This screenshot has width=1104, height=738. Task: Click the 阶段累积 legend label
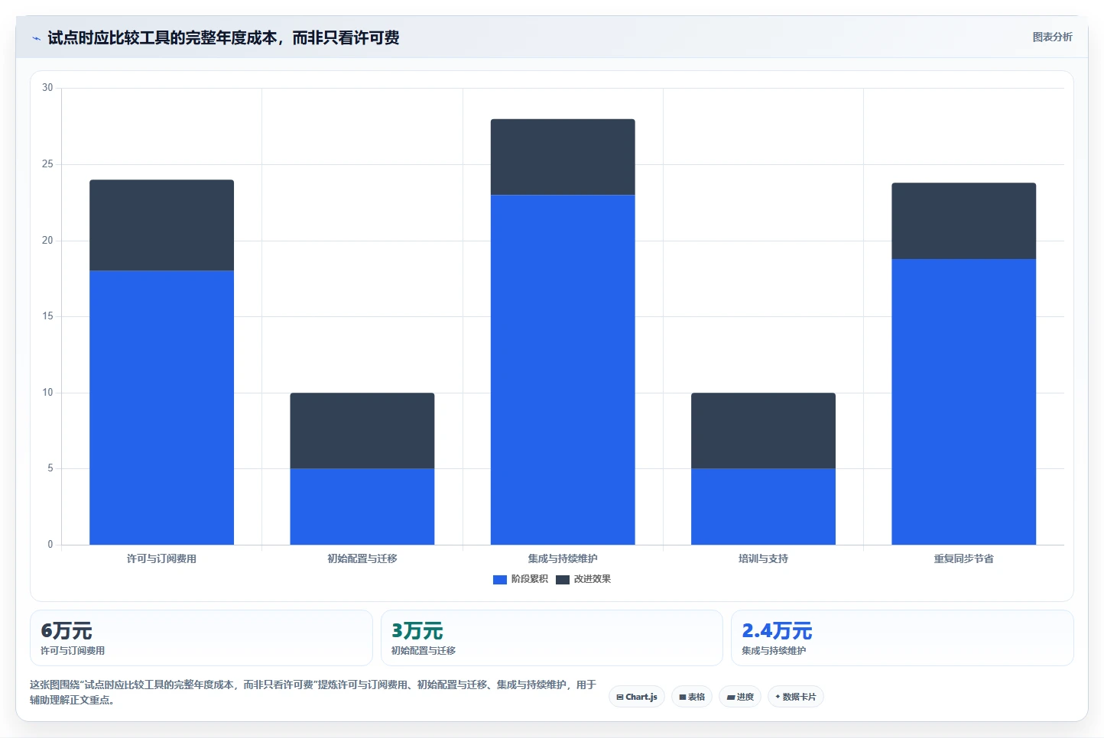click(530, 579)
